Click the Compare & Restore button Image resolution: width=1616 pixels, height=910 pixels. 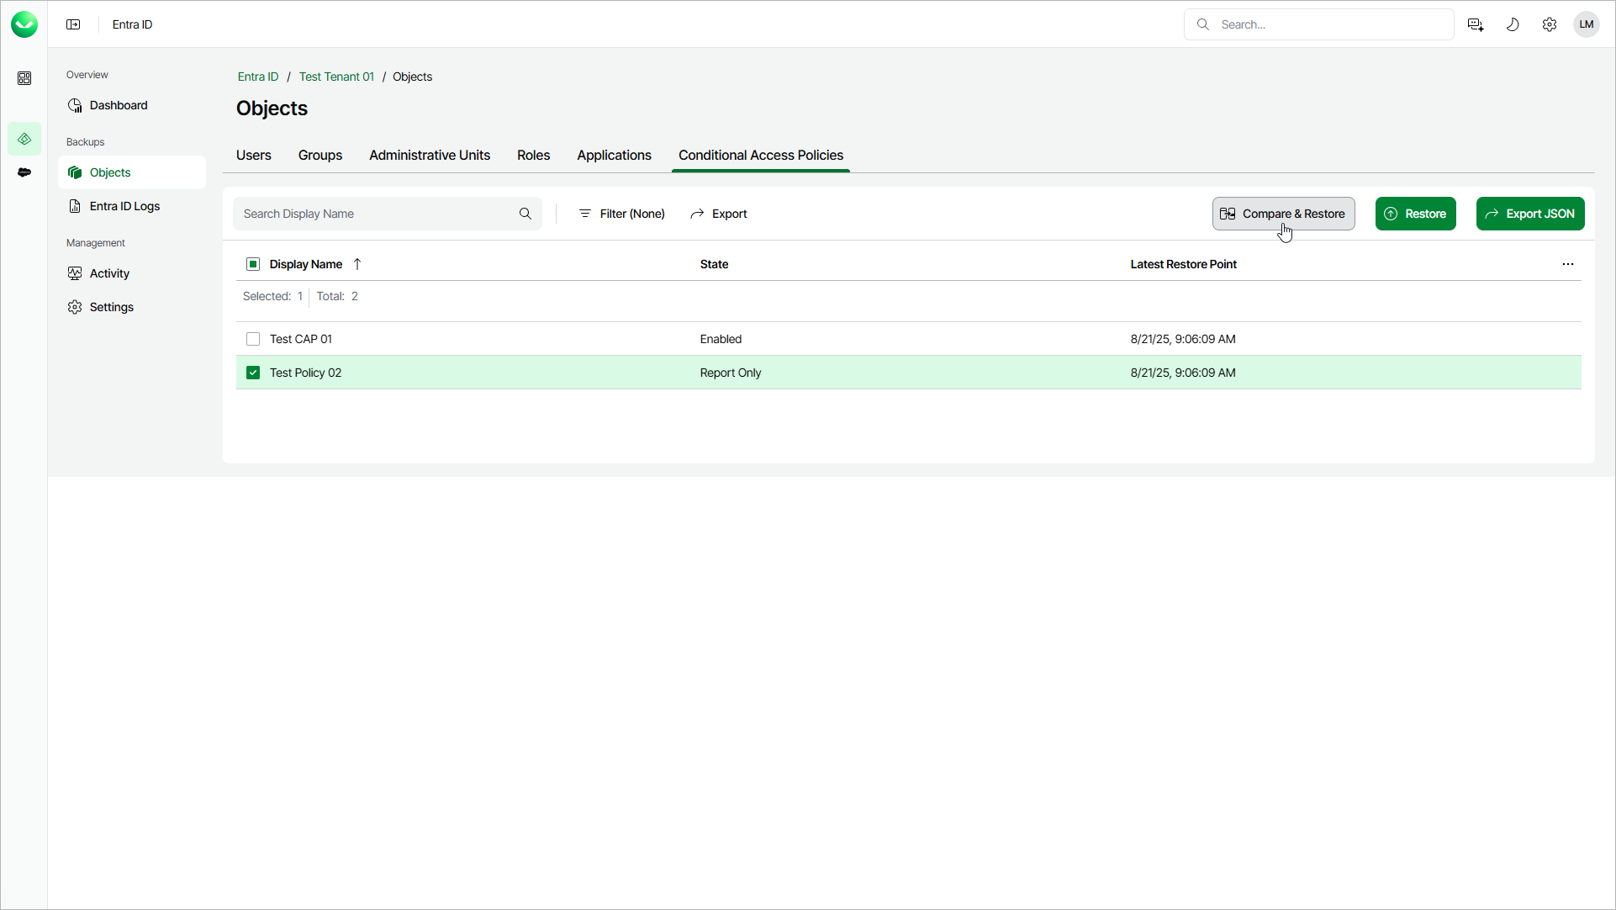click(x=1283, y=214)
